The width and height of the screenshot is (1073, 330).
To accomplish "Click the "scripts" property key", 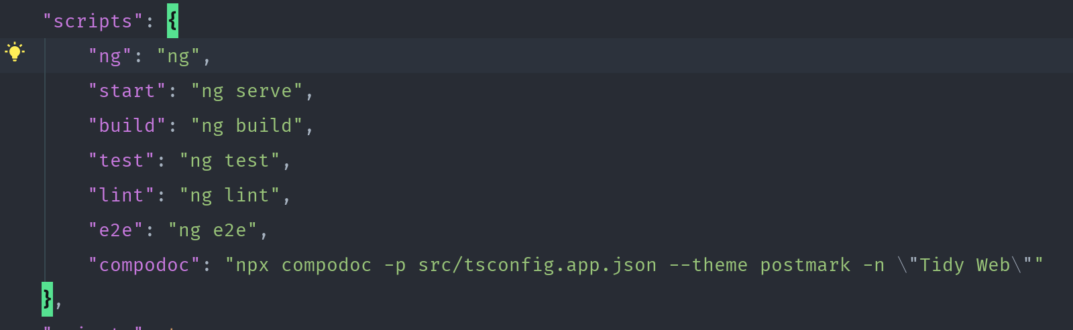I will (93, 21).
